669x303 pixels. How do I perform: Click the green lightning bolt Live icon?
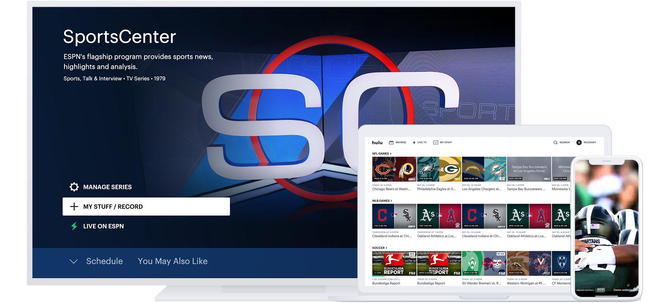tap(74, 226)
